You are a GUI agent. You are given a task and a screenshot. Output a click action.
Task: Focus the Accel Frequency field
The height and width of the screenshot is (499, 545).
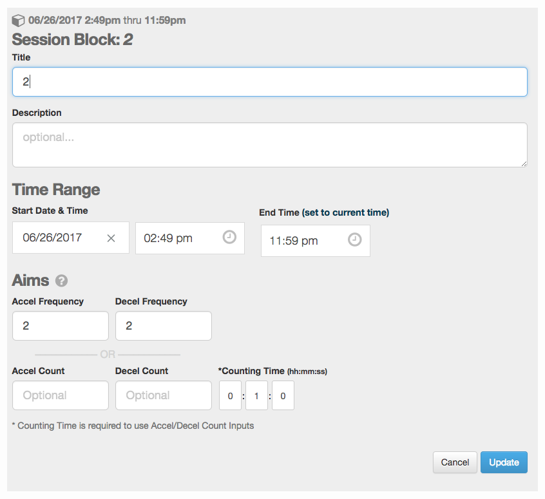pyautogui.click(x=60, y=326)
